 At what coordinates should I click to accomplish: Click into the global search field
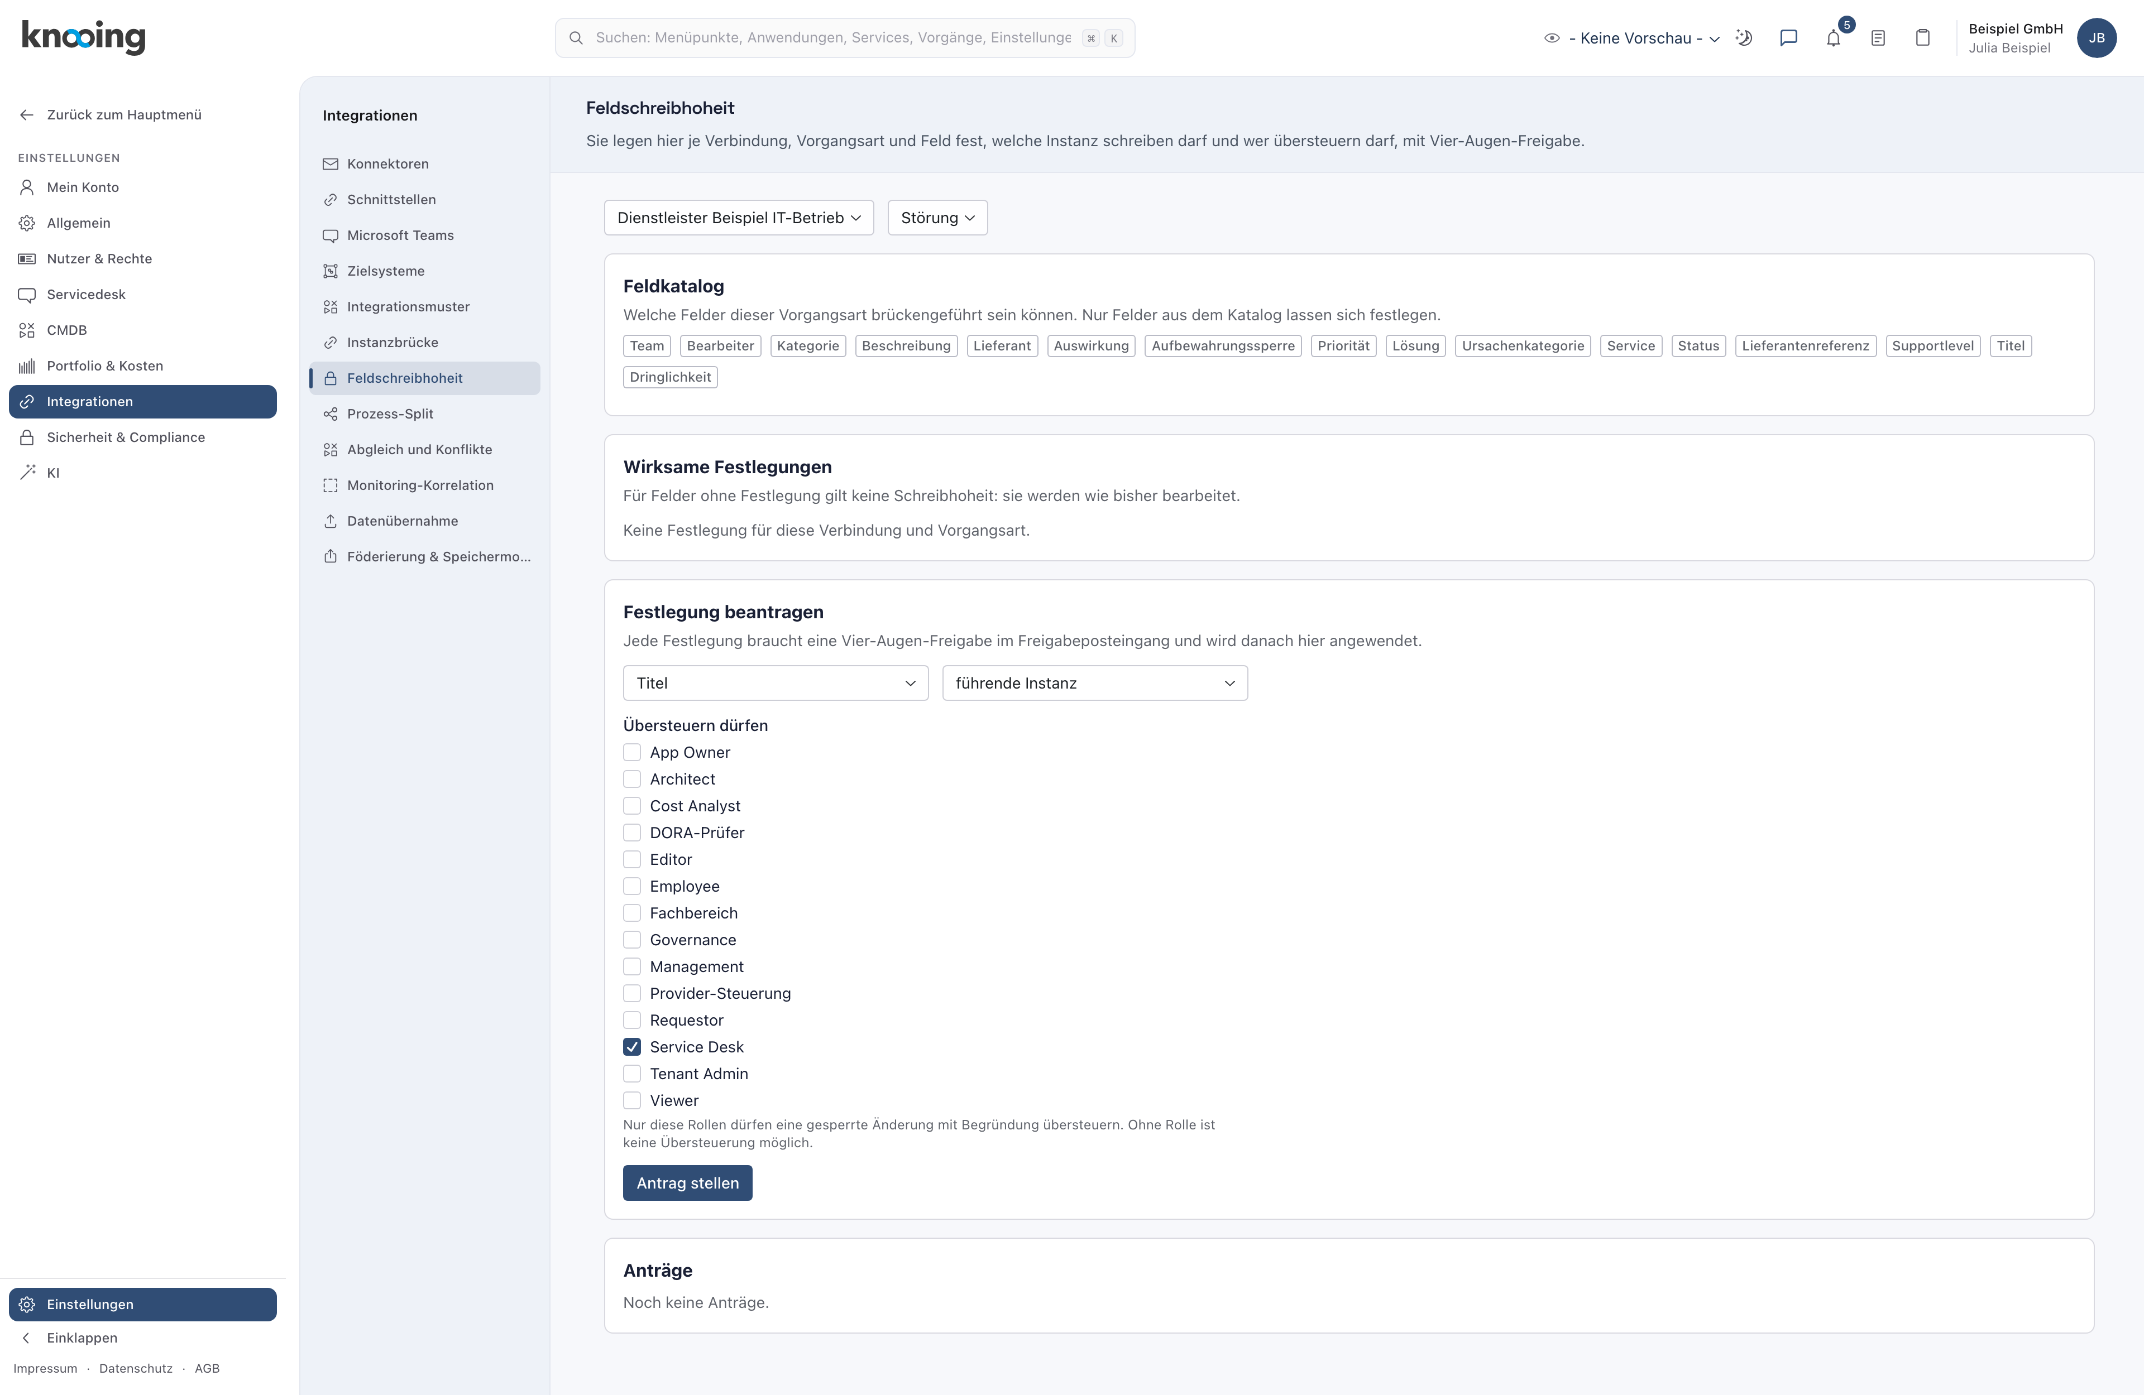(844, 38)
